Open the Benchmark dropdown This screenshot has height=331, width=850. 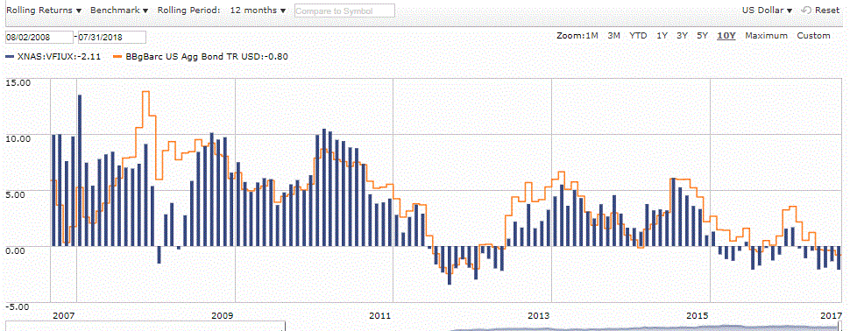point(120,11)
